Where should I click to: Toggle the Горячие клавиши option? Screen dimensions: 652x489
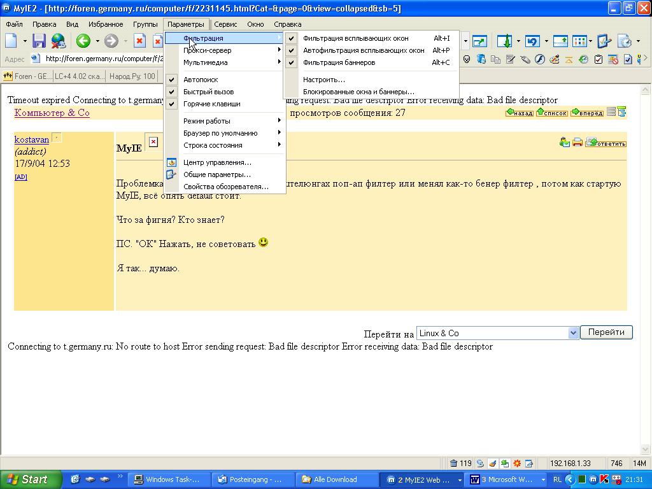pos(225,104)
